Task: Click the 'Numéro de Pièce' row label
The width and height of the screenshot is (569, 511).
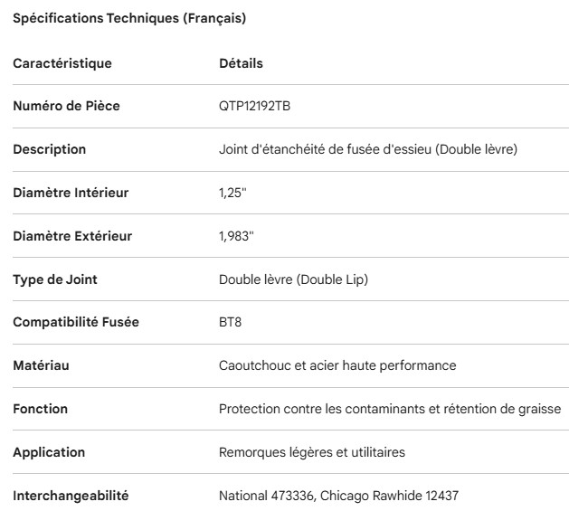Action: click(x=66, y=107)
